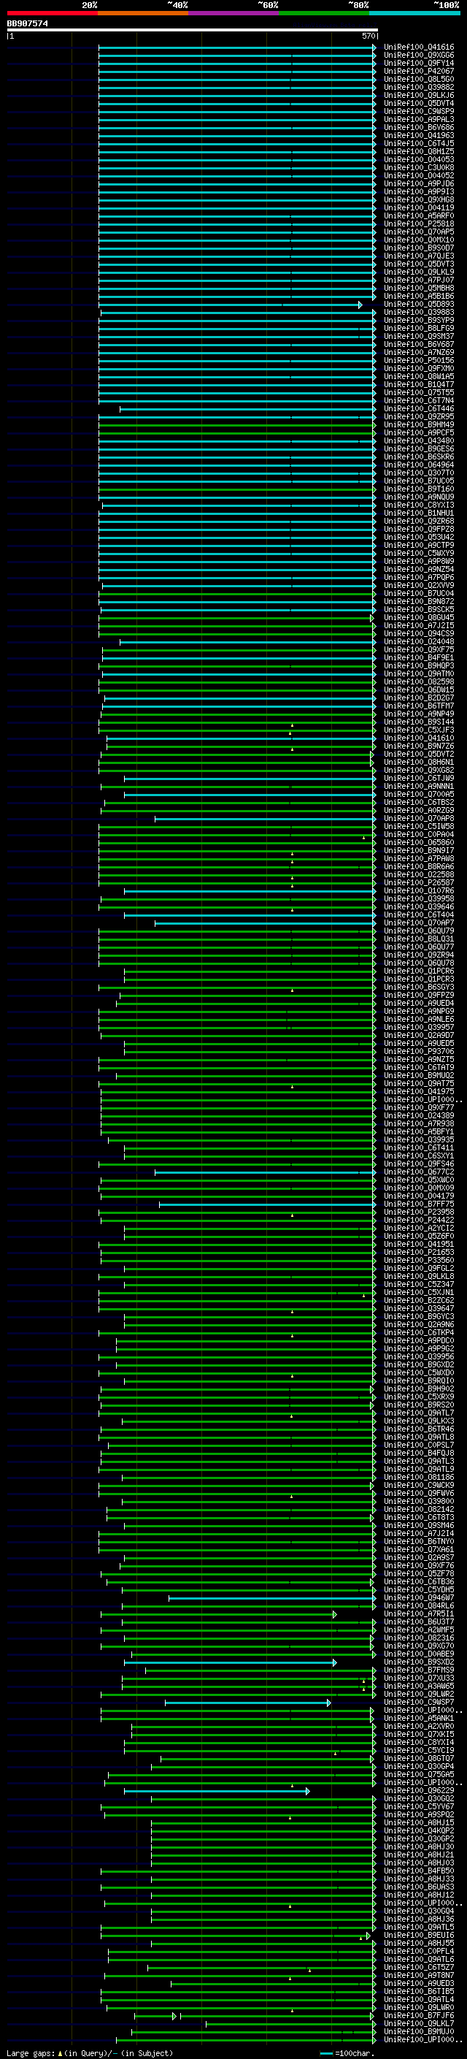Open hit UniRef100_P26587
This screenshot has width=467, height=2059.
point(419,883)
